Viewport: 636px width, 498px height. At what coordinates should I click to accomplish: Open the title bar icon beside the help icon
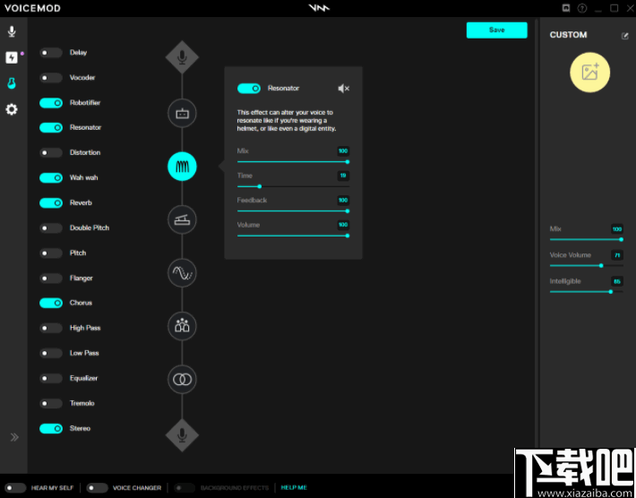click(566, 8)
